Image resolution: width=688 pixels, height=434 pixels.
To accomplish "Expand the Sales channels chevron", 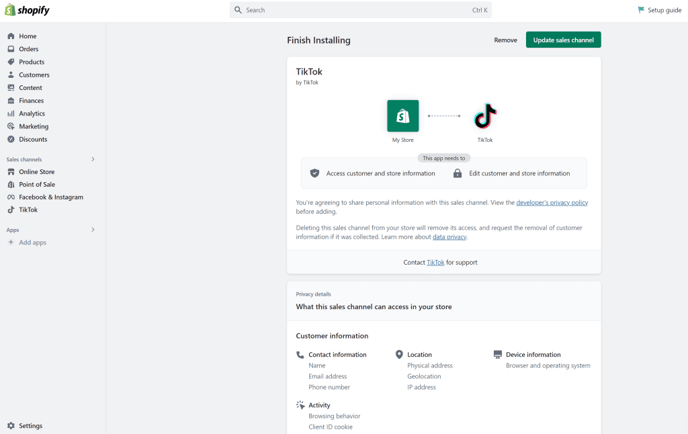I will pos(93,159).
